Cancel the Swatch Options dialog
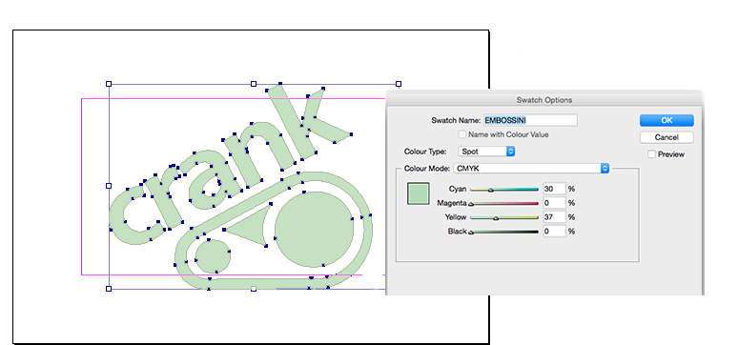Image resolution: width=738 pixels, height=345 pixels. [666, 137]
